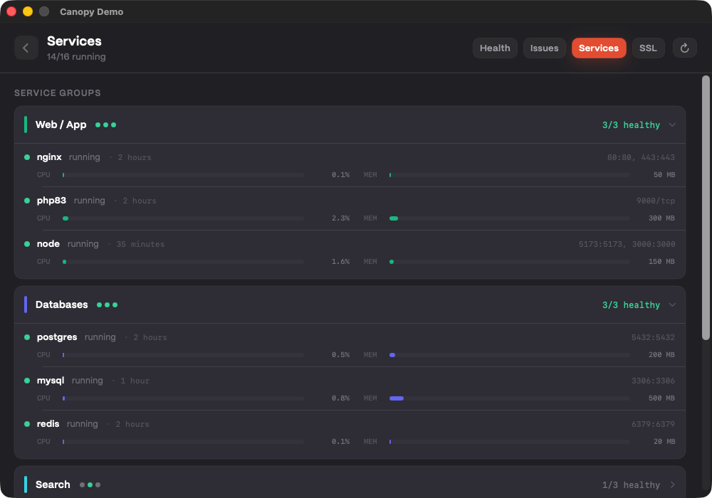Click nginx ports 80:80, 443:443
The image size is (712, 498).
tap(641, 157)
